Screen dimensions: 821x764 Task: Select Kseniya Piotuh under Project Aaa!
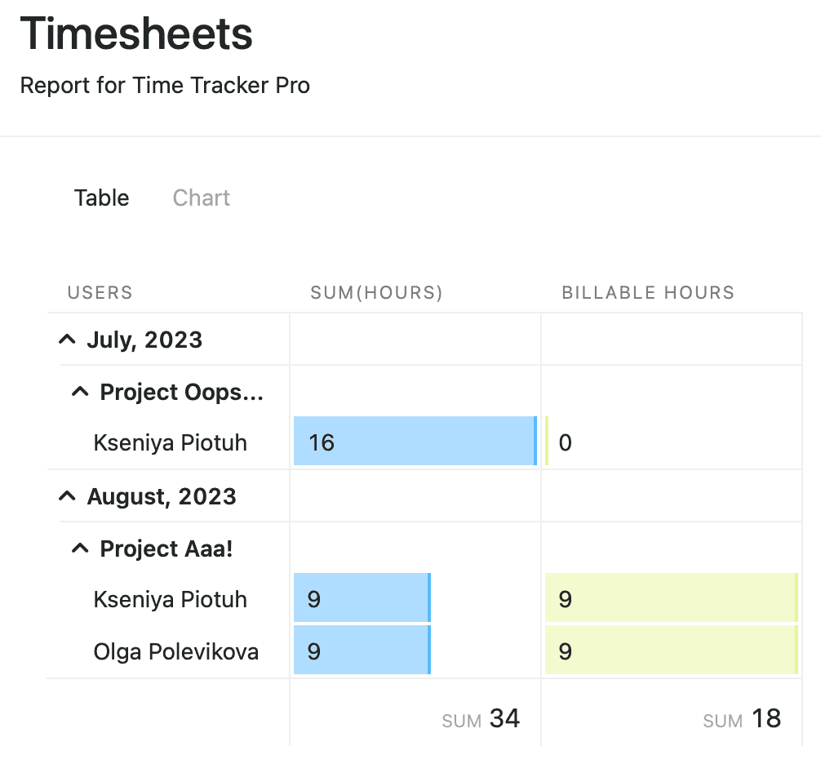pos(170,599)
